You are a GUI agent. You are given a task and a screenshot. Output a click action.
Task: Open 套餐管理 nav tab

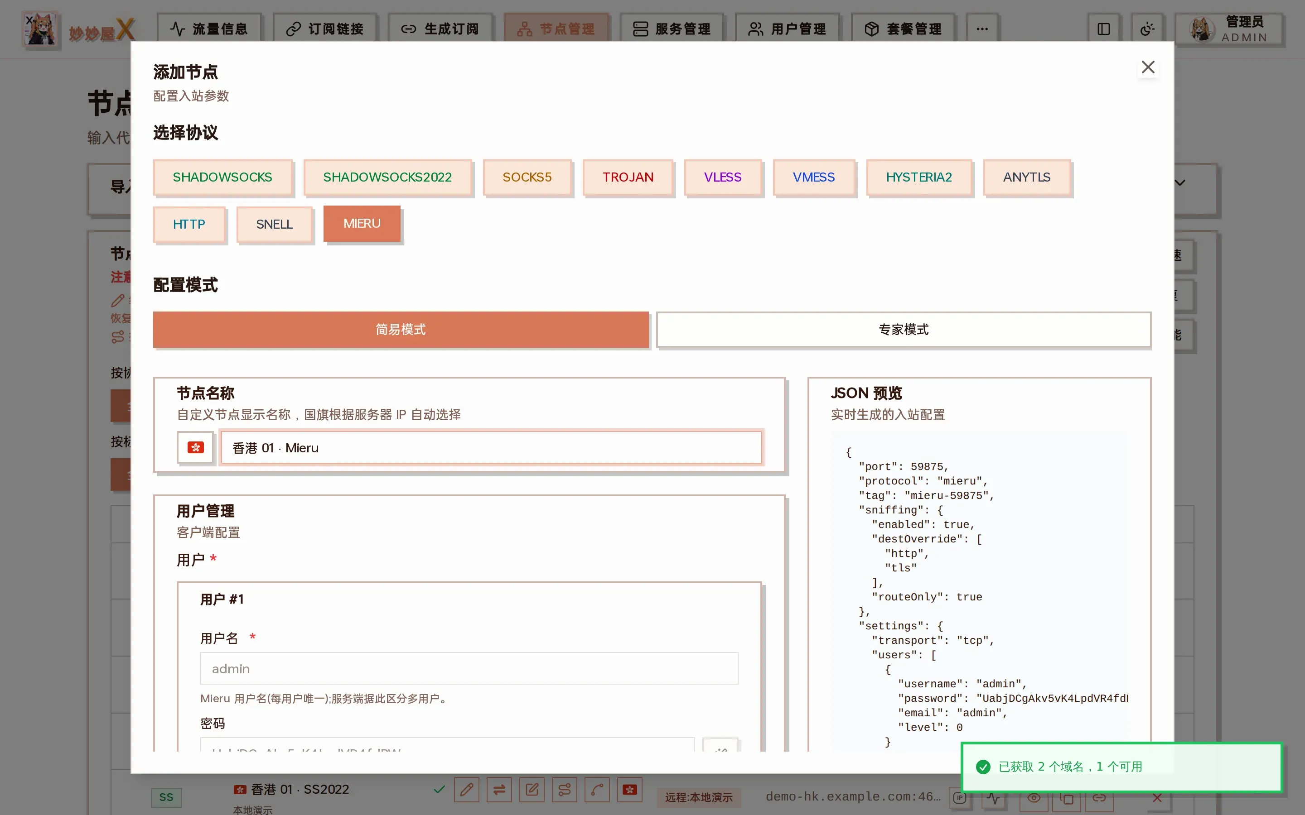tap(903, 29)
